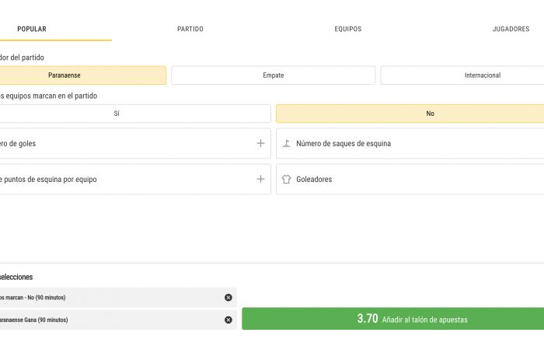The image size is (544, 343).
Task: Expand puntos de esquina por equipo
Action: coord(260,179)
